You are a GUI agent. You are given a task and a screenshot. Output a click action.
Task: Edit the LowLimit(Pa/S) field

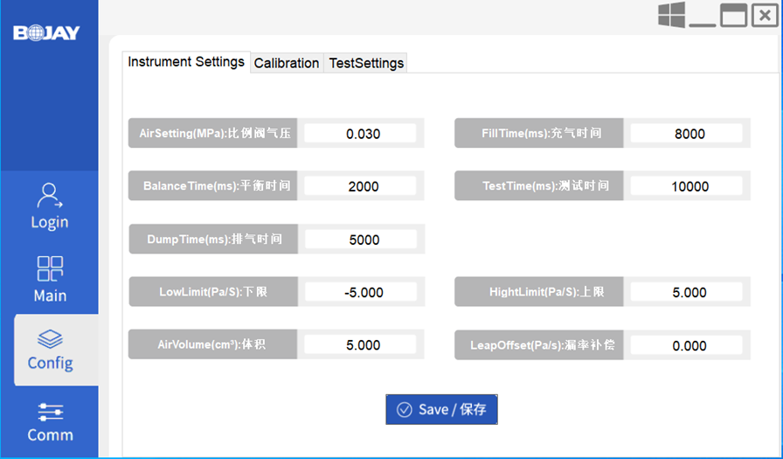click(363, 292)
